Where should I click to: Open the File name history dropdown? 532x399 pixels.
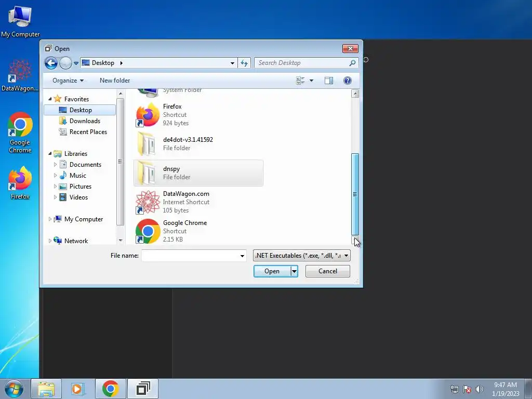[242, 256]
